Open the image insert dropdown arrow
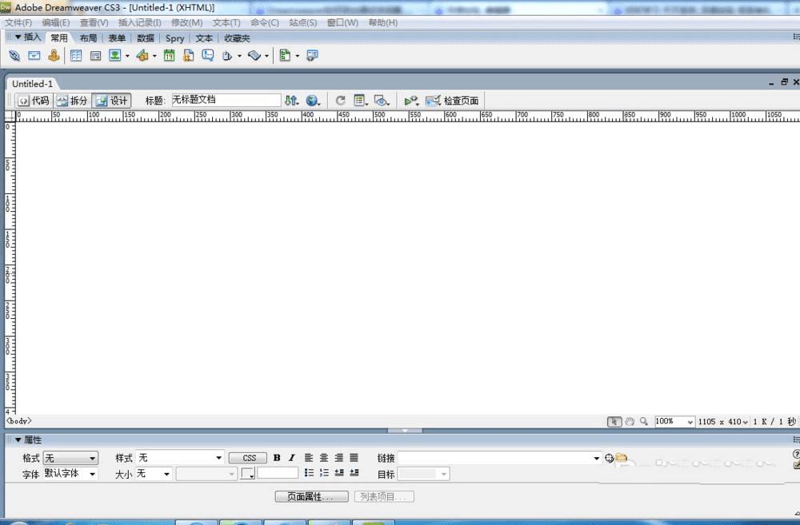 pos(127,56)
